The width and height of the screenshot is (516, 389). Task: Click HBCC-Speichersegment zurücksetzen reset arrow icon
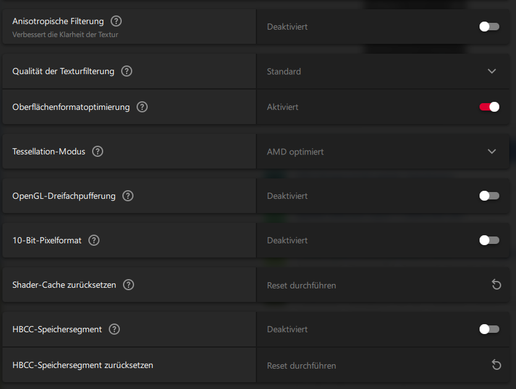click(x=496, y=365)
